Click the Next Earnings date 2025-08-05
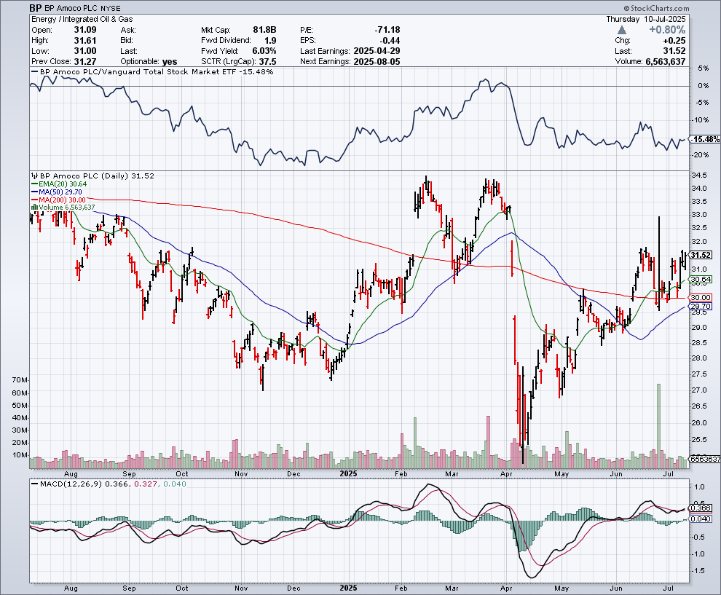This screenshot has height=595, width=721. point(377,62)
